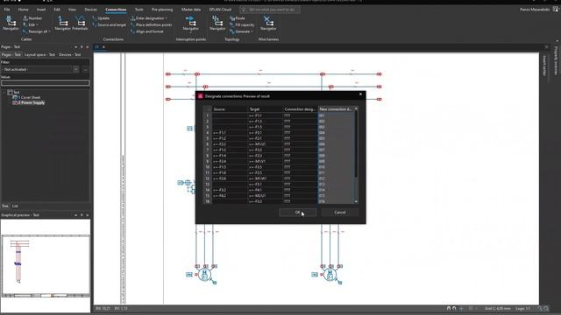Click Place definition points icon
The image size is (561, 315).
pos(132,24)
